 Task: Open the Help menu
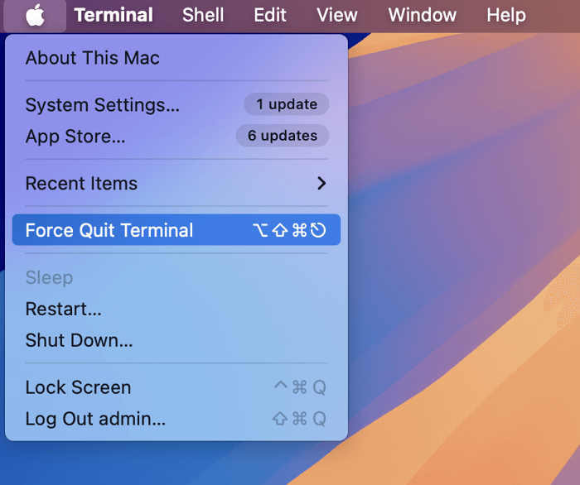[505, 16]
